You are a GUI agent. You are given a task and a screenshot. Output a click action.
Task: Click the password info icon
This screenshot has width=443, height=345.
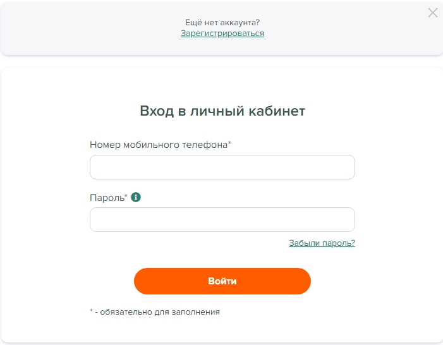pyautogui.click(x=136, y=197)
